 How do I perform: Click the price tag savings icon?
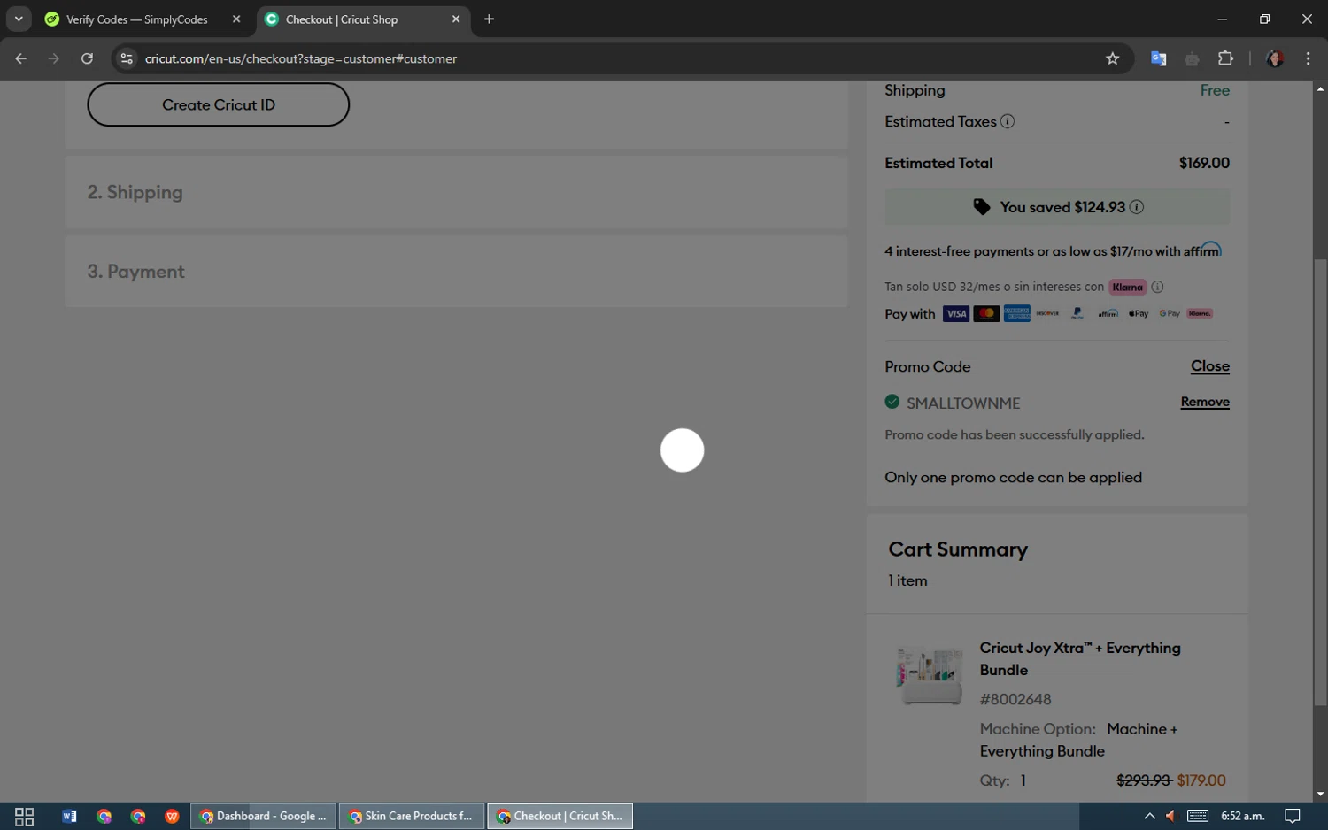coord(982,207)
